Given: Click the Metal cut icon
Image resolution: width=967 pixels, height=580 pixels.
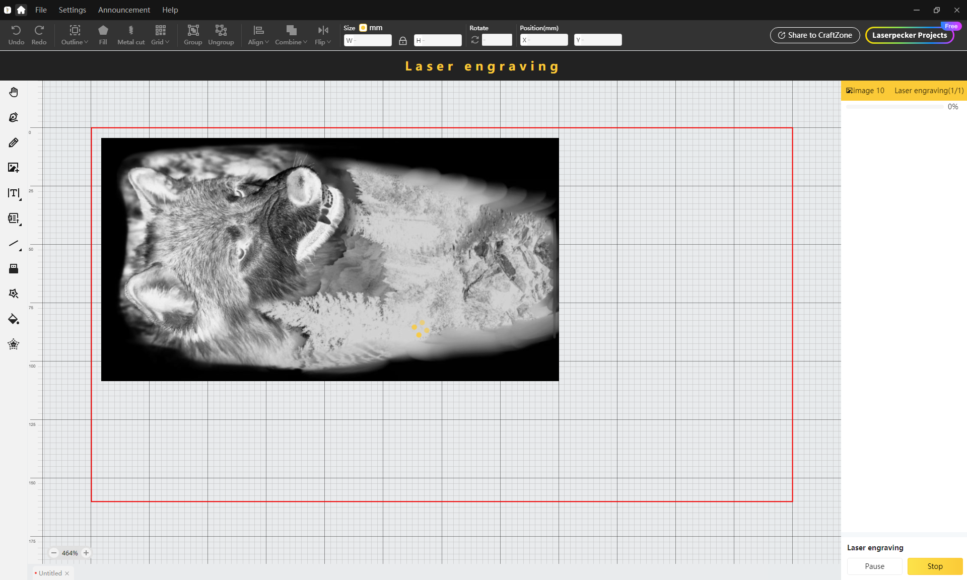Looking at the screenshot, I should (x=131, y=35).
